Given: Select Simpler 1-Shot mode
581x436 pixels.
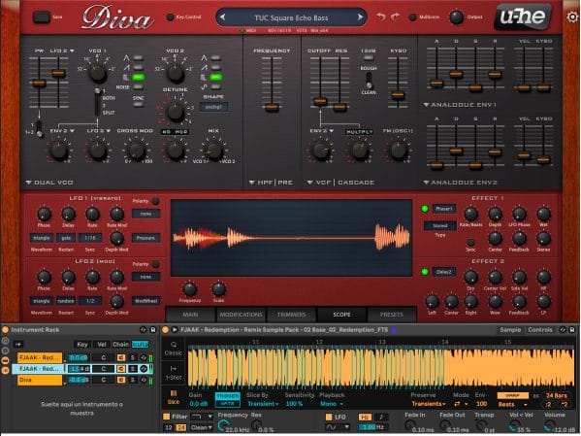Looking at the screenshot, I should (x=173, y=373).
